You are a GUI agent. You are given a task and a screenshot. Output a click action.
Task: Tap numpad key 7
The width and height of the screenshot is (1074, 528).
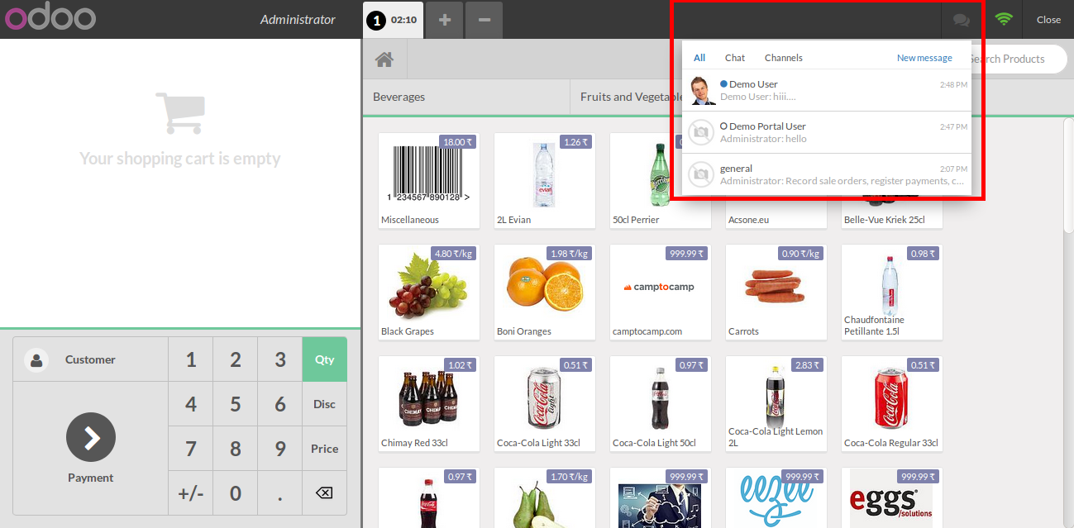click(191, 449)
